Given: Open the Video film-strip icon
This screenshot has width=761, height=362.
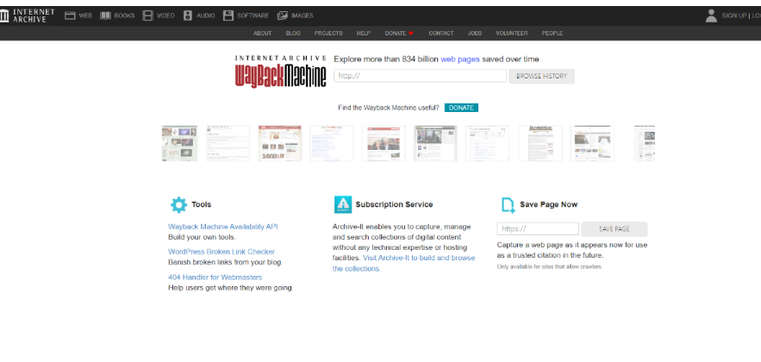Looking at the screenshot, I should 148,16.
